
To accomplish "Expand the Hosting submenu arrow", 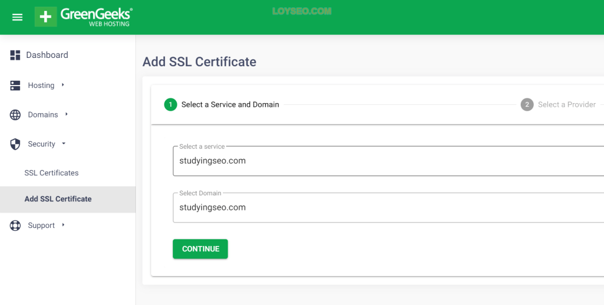I will [x=63, y=85].
